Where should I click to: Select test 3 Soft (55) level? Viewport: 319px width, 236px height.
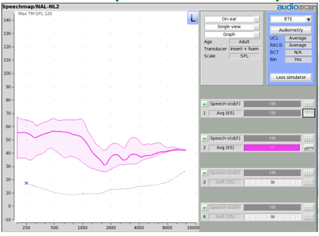(x=225, y=182)
